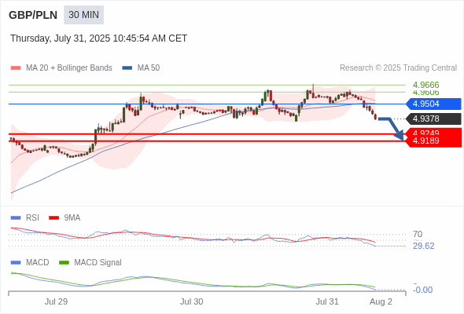Click the MA 20 + Bollinger Bands legend label
Image resolution: width=464 pixels, height=314 pixels.
click(69, 68)
